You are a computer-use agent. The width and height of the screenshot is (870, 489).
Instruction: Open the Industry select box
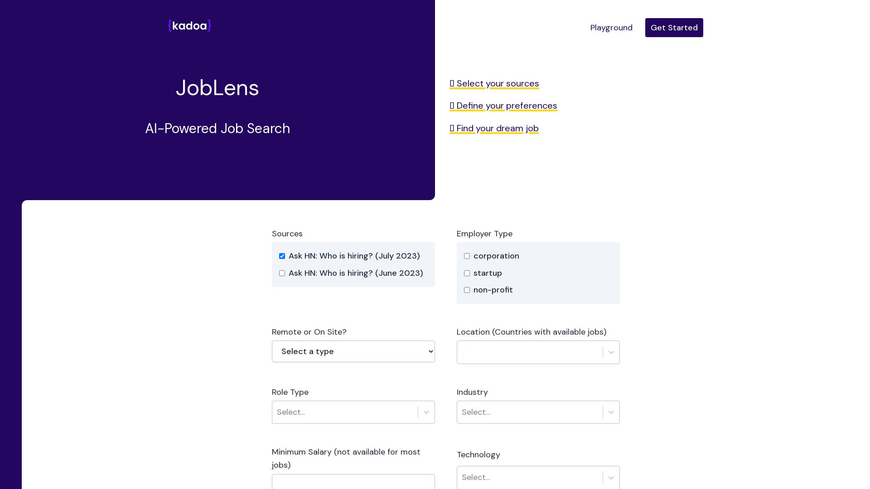tap(529, 412)
